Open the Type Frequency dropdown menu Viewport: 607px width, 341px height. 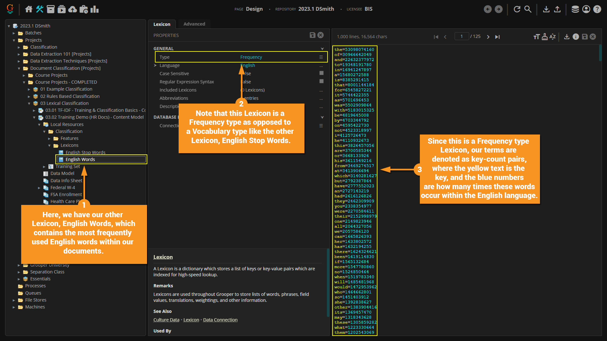[321, 57]
